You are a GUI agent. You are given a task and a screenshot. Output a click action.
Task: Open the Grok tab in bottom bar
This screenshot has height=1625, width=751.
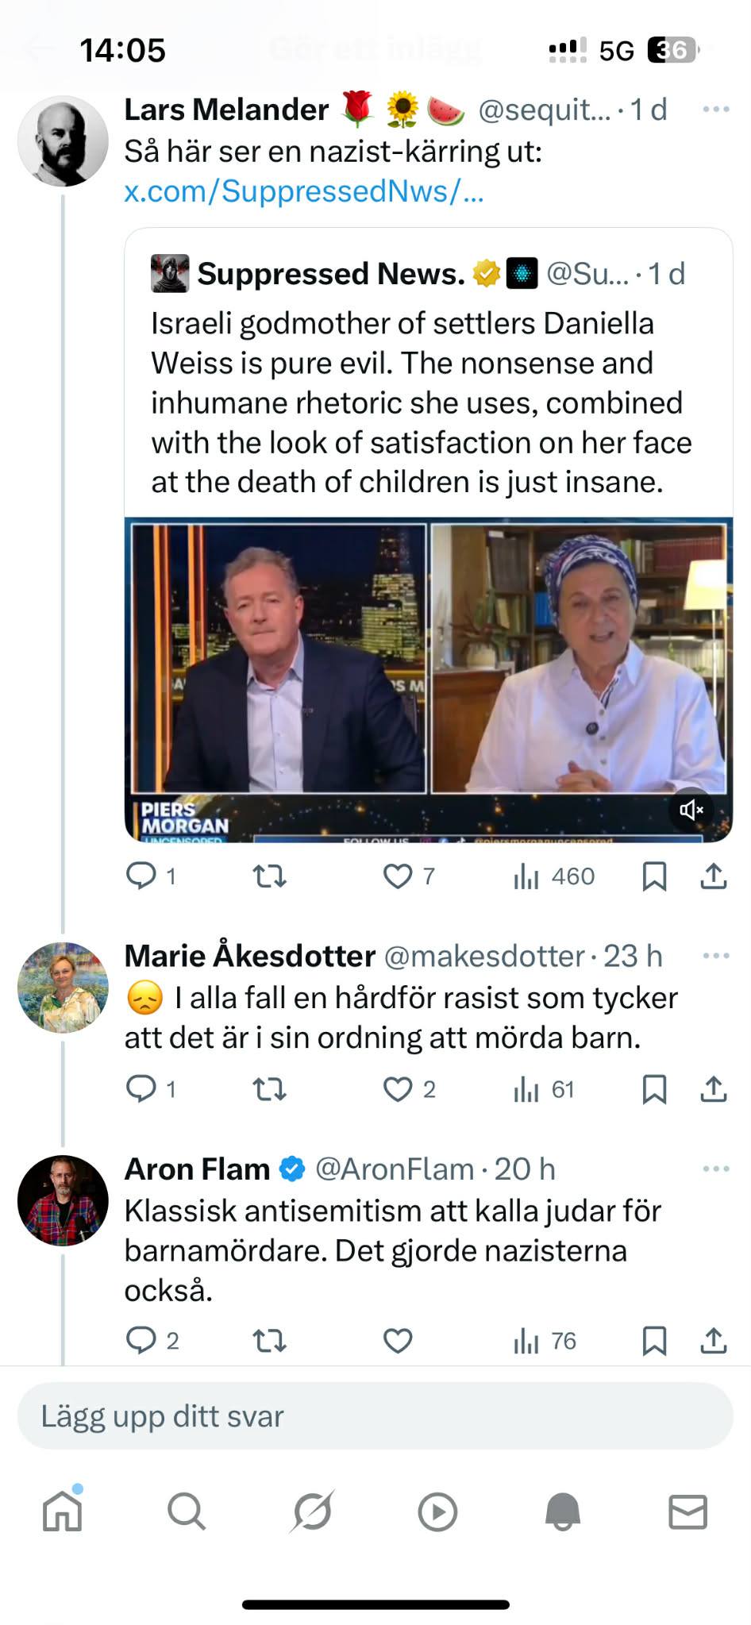[312, 1511]
